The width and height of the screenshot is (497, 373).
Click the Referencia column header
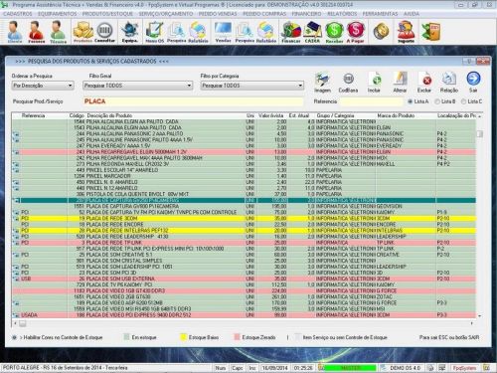[33, 115]
